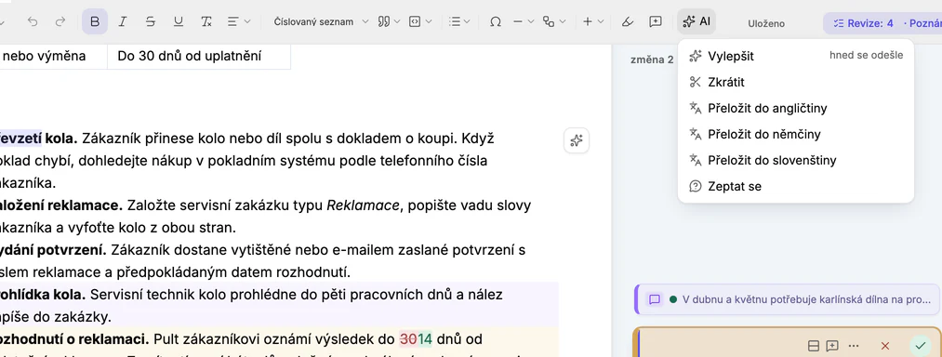Select Přeložit do angličtiny
The image size is (942, 357).
coord(795,108)
